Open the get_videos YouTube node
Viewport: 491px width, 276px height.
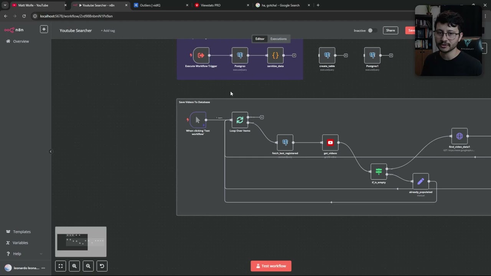[x=330, y=142]
